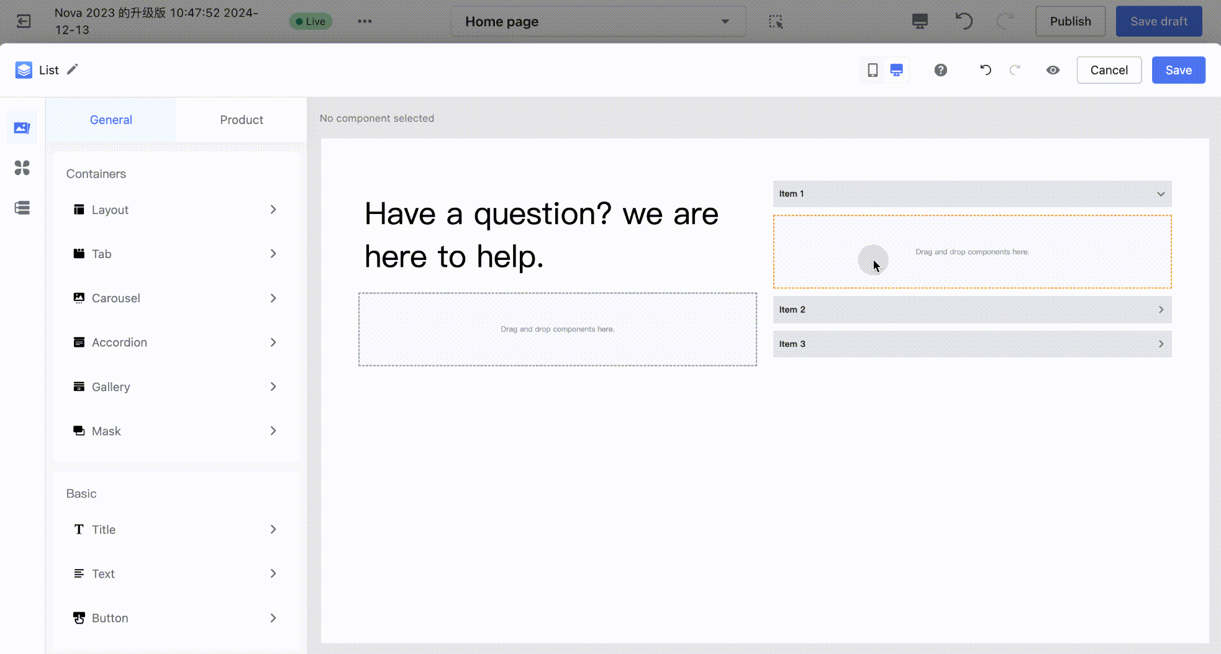Switch to desktop device view
The height and width of the screenshot is (654, 1221).
896,70
